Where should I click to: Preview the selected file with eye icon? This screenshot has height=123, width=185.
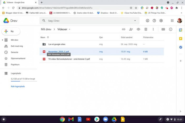pos(138,29)
